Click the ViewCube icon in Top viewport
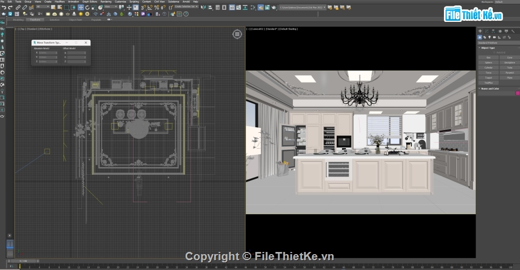 point(237,34)
